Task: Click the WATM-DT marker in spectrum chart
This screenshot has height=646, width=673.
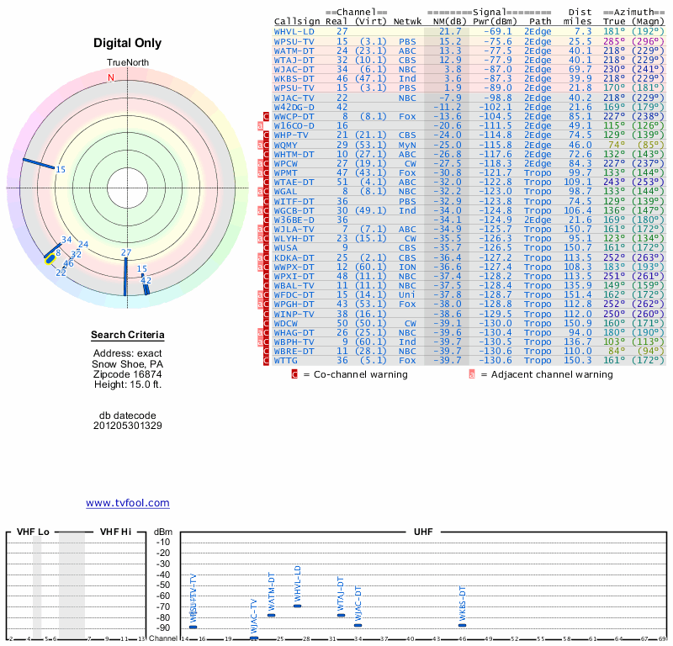Action: coord(271,615)
